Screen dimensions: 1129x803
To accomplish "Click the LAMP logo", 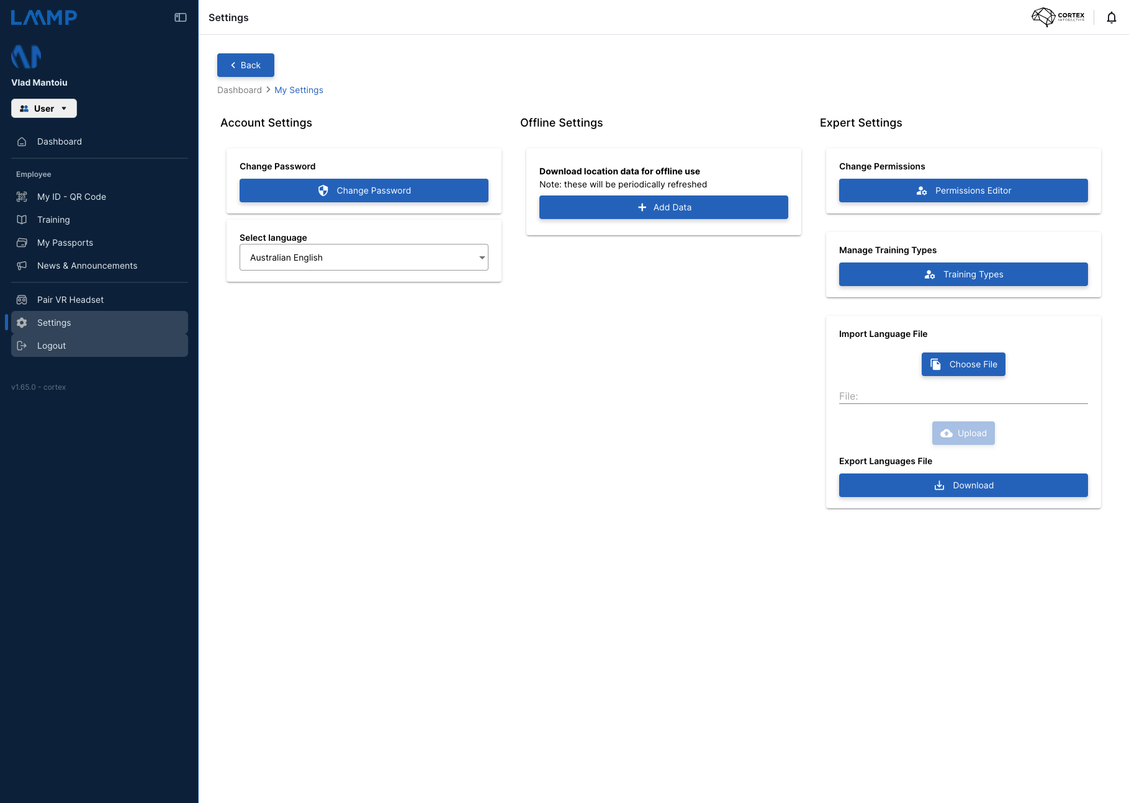I will [44, 17].
